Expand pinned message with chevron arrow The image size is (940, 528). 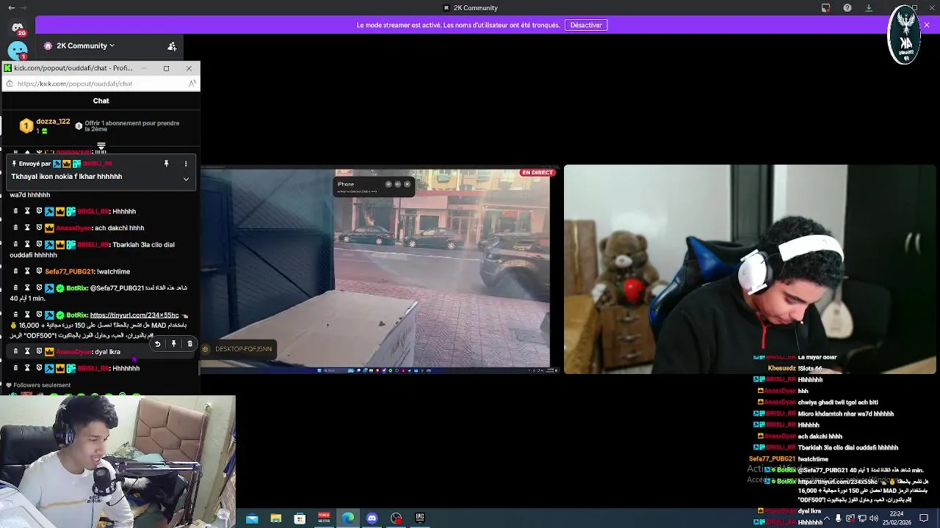186,179
